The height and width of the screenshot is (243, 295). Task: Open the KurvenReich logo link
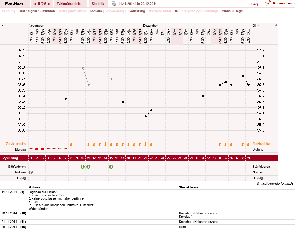tap(279, 3)
